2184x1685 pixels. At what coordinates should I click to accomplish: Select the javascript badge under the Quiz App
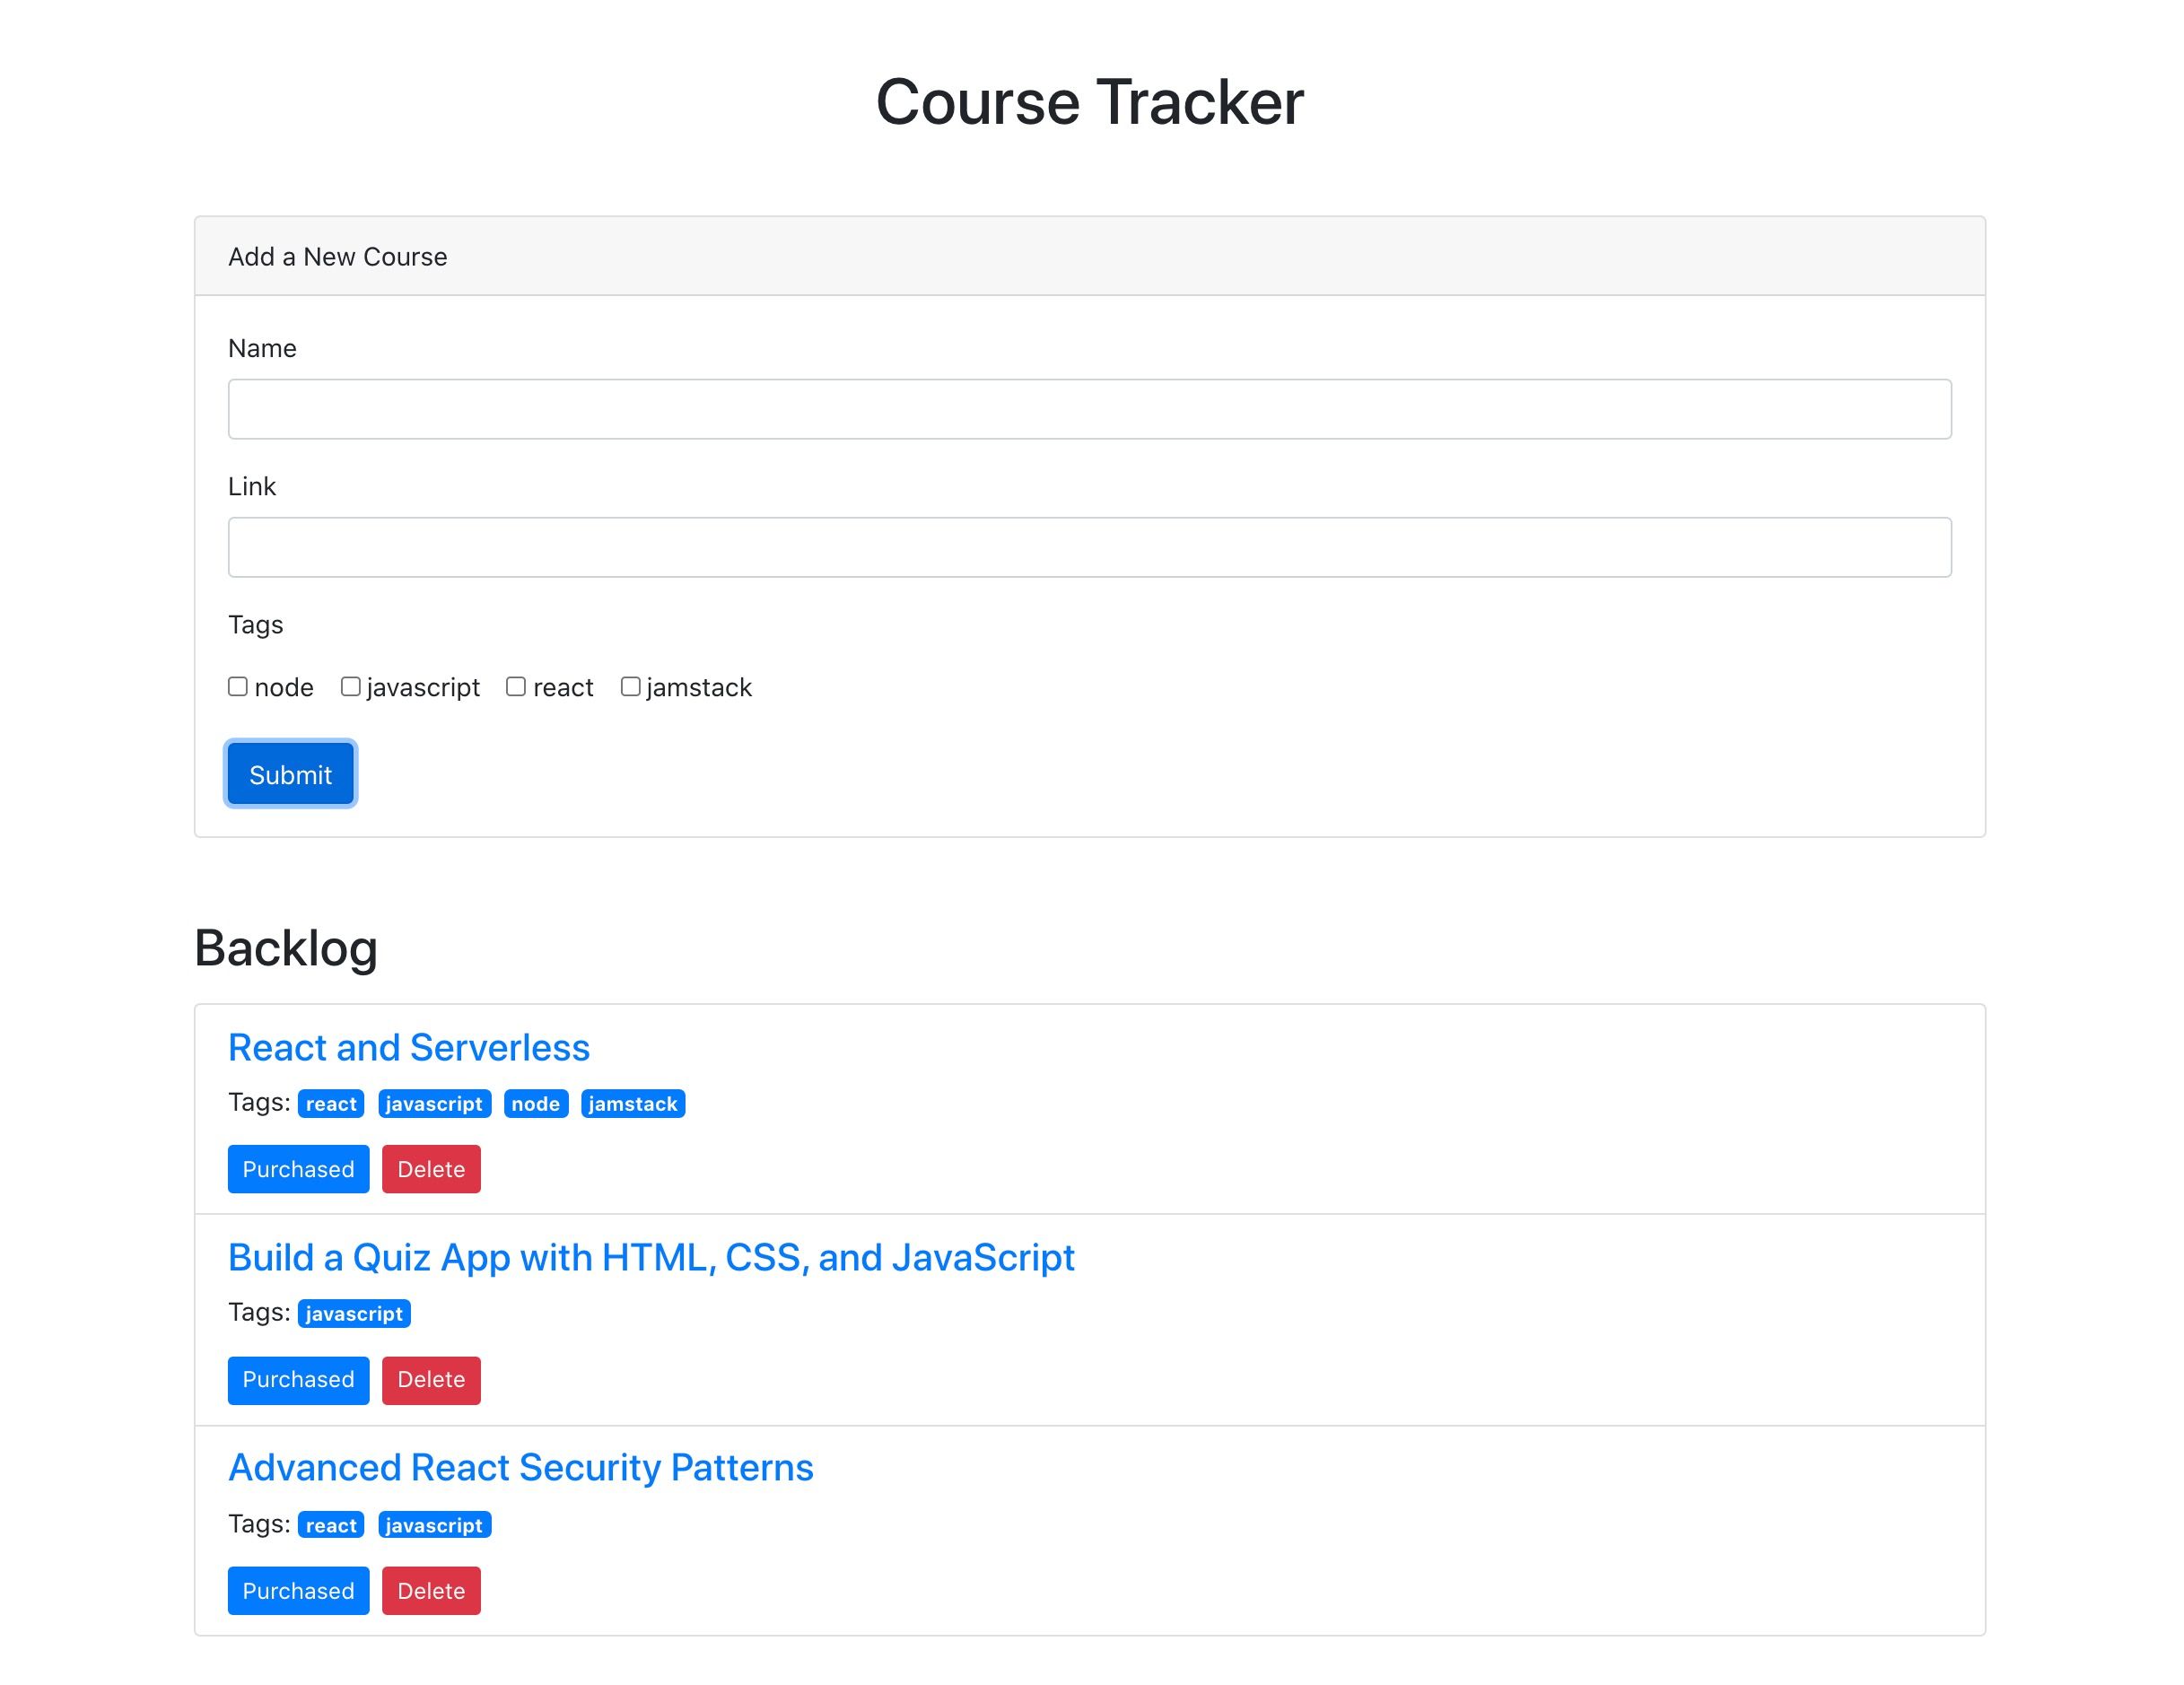[354, 1313]
